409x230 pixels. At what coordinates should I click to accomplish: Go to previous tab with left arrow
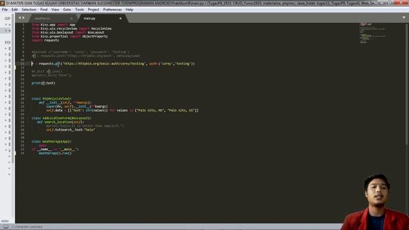(x=19, y=18)
